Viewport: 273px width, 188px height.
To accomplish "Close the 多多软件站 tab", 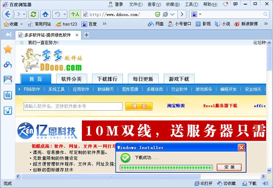I will coord(77,35).
